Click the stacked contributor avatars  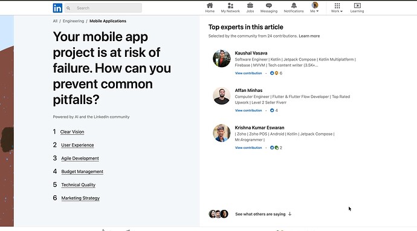219,214
